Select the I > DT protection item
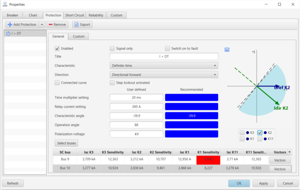The height and width of the screenshot is (190, 300). point(25,33)
